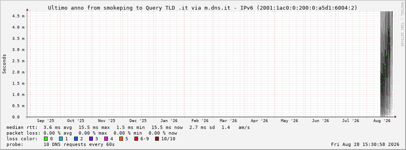Click the magenta loss color 4 swatch
The image size is (406, 150).
click(106, 139)
